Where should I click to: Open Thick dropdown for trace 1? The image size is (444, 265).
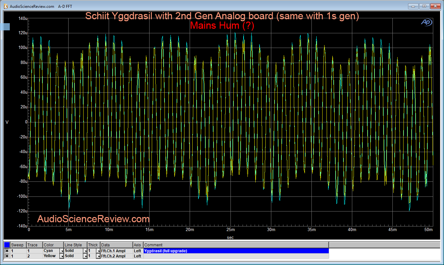(x=98, y=251)
